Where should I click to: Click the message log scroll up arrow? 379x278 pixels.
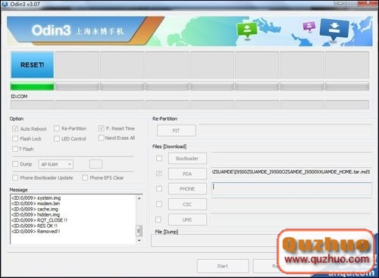click(x=139, y=198)
